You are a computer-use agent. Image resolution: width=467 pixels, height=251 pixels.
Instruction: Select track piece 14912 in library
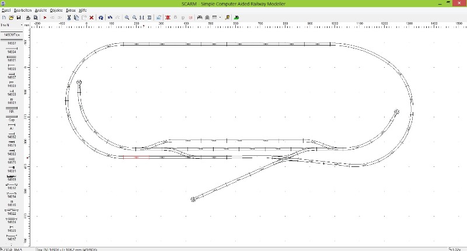12,187
